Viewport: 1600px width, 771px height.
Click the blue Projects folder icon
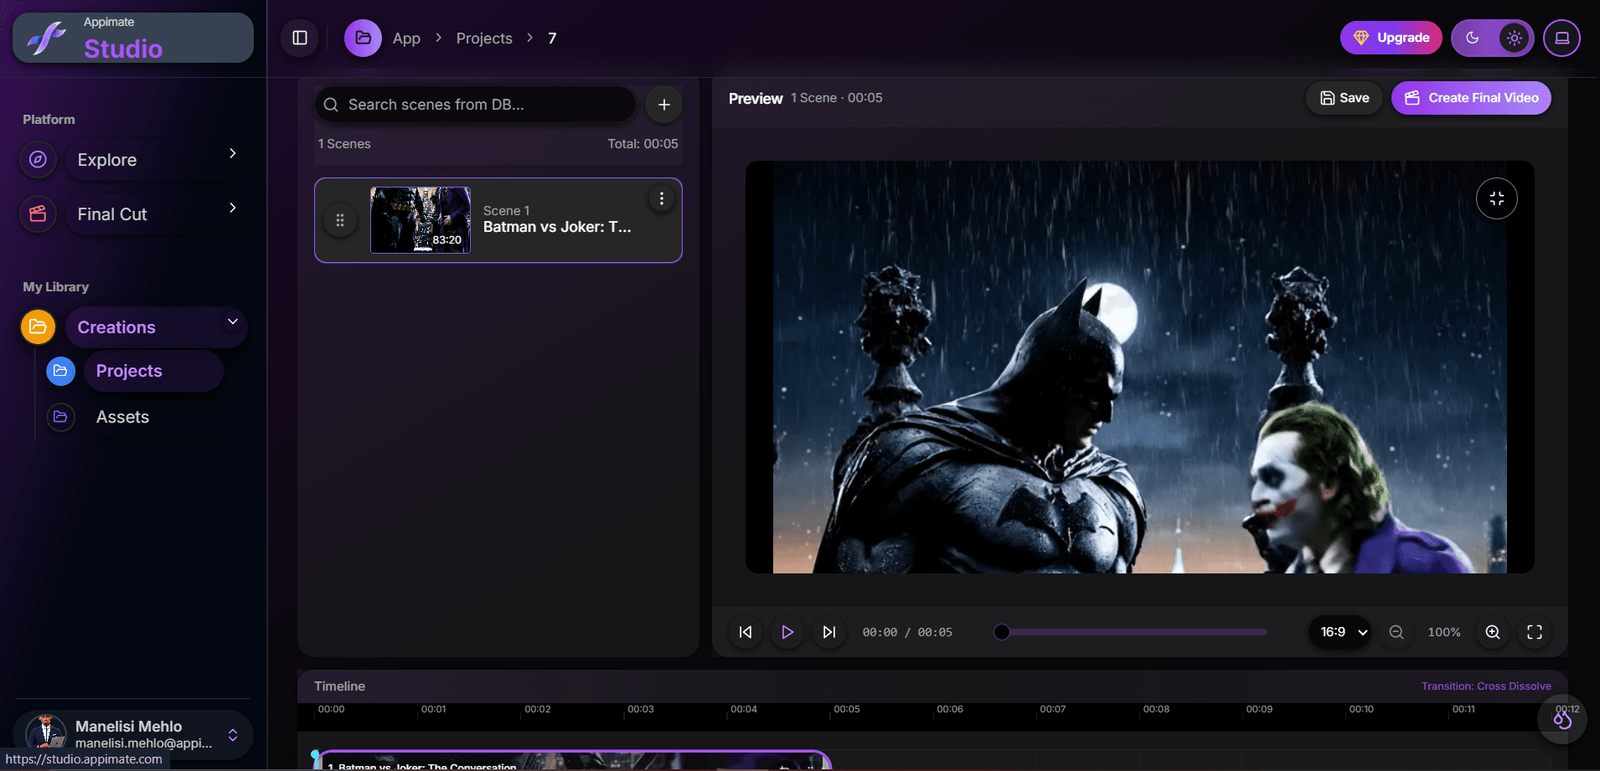click(x=60, y=371)
